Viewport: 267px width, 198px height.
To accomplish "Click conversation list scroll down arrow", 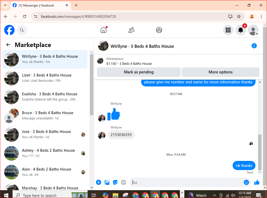I will point(92,188).
